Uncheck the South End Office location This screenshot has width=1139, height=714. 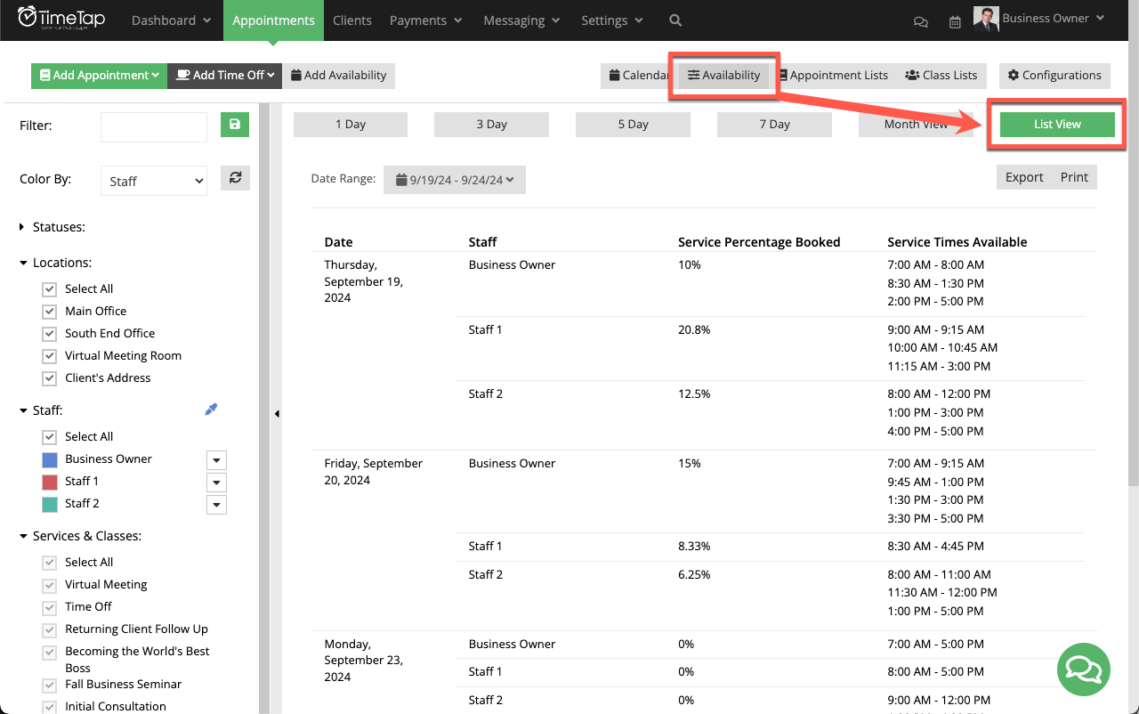click(x=49, y=333)
